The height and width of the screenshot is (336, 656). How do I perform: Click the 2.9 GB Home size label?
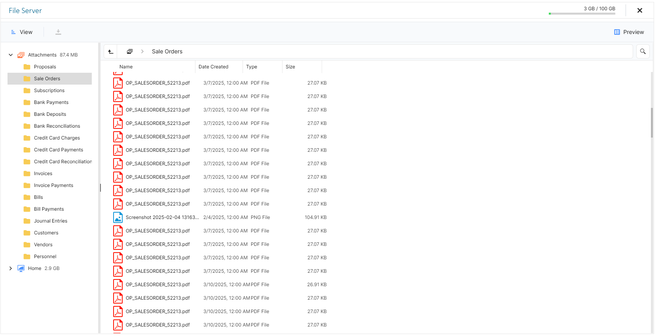coord(52,268)
